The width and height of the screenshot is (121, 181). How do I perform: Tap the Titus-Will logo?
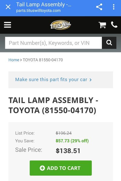click(61, 25)
